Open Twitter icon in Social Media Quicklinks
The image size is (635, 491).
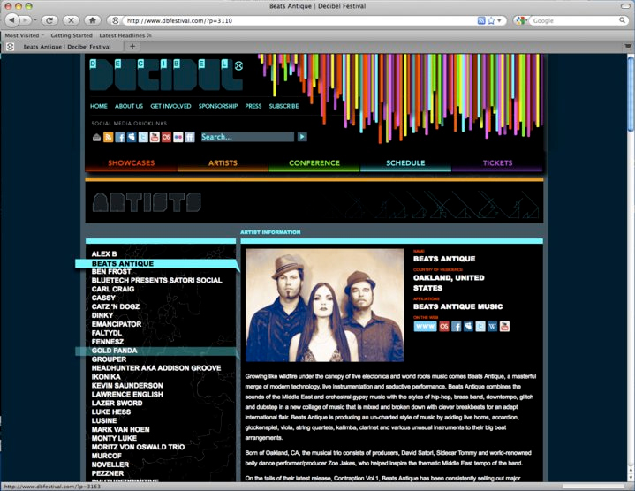click(143, 137)
